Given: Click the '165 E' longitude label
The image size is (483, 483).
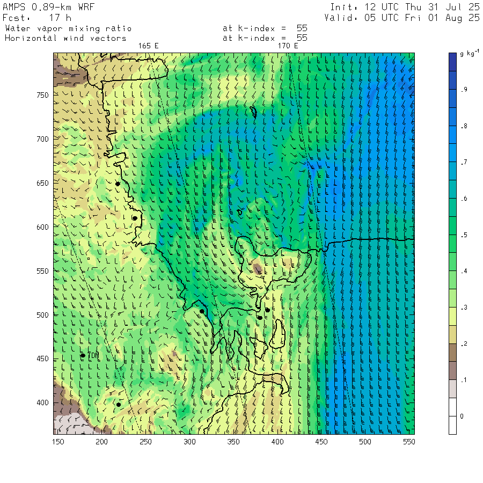Looking at the screenshot, I should click(149, 46).
